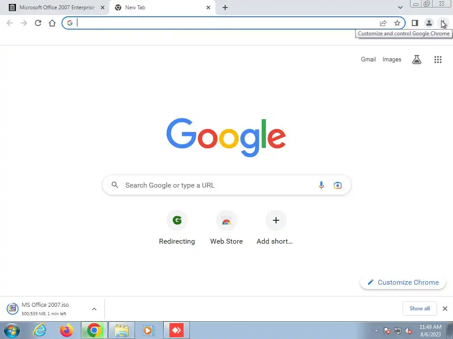This screenshot has height=339, width=453.
Task: Go forward with the right arrow
Action: click(24, 23)
